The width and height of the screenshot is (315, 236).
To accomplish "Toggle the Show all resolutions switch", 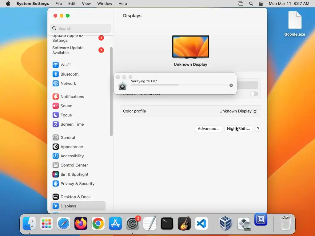I will (x=254, y=94).
